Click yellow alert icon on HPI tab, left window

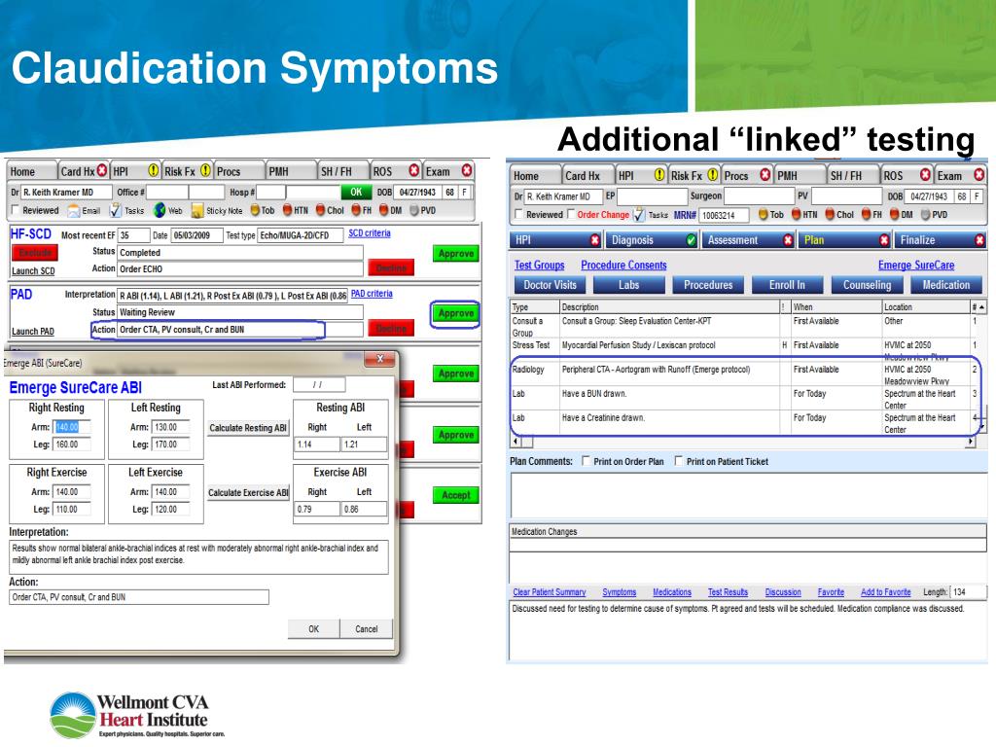pyautogui.click(x=153, y=171)
